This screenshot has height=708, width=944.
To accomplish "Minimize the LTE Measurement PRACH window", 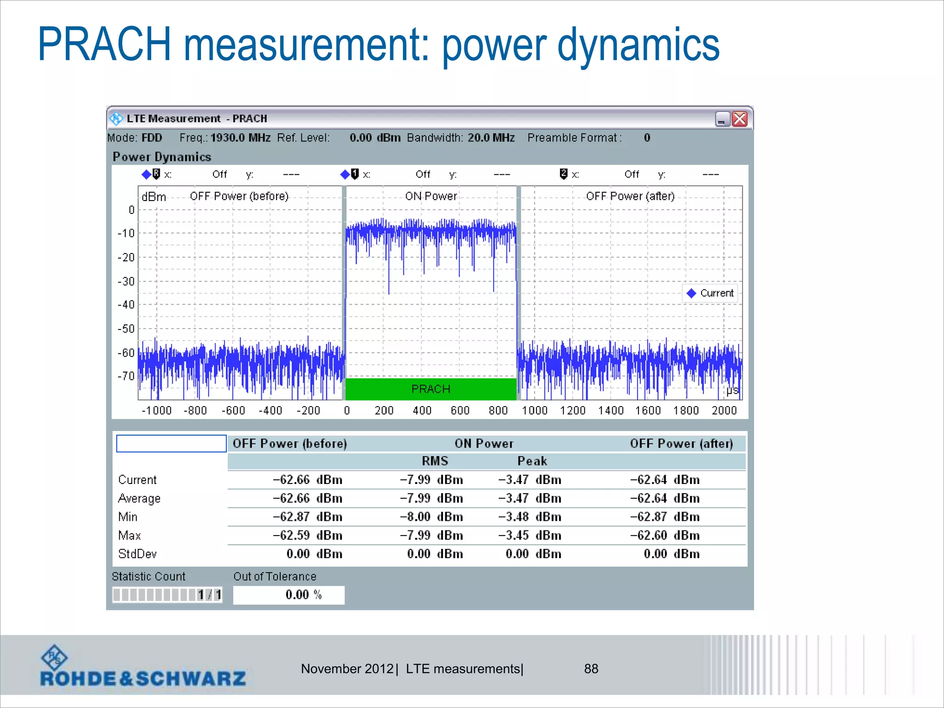I will 722,119.
